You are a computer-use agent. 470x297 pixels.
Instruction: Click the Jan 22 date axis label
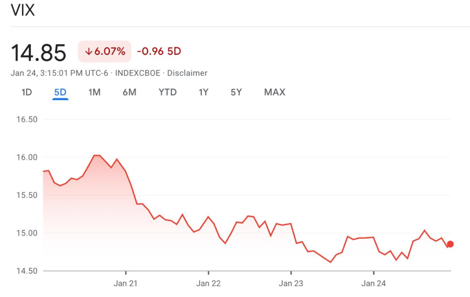click(x=208, y=283)
